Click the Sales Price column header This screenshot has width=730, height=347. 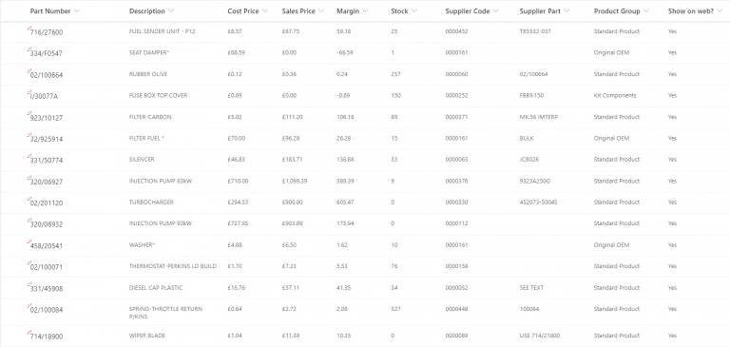coord(298,10)
